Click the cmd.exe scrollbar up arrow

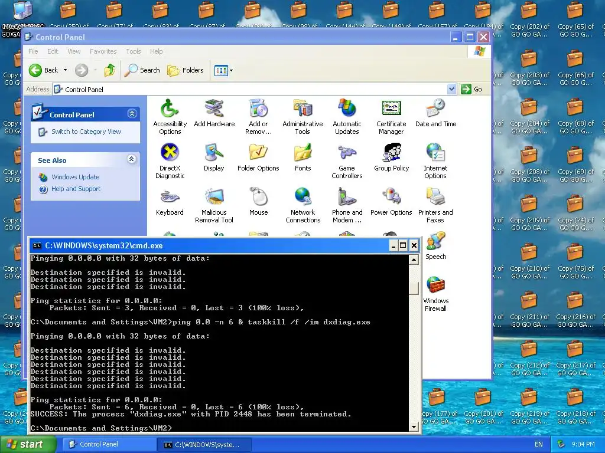(414, 260)
